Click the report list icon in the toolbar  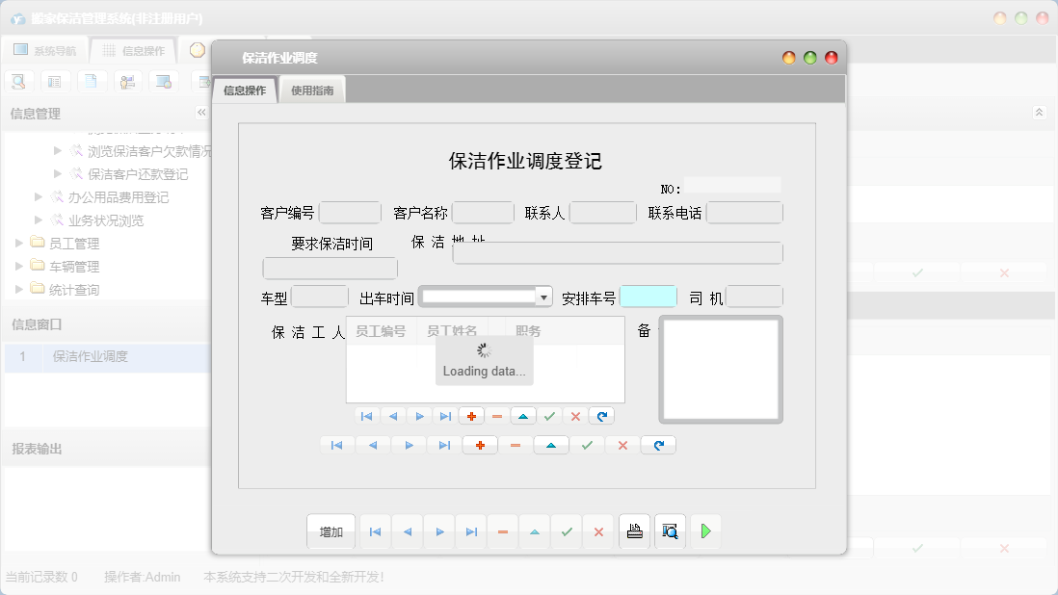pyautogui.click(x=55, y=81)
